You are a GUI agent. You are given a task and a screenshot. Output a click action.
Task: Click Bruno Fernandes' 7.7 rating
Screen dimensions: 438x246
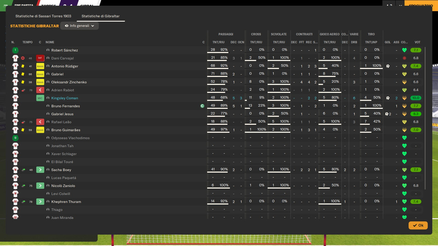pos(416,106)
